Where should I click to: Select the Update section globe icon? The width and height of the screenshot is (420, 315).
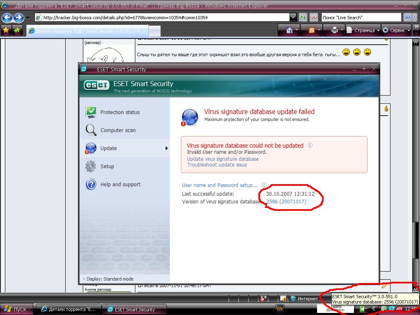click(91, 148)
